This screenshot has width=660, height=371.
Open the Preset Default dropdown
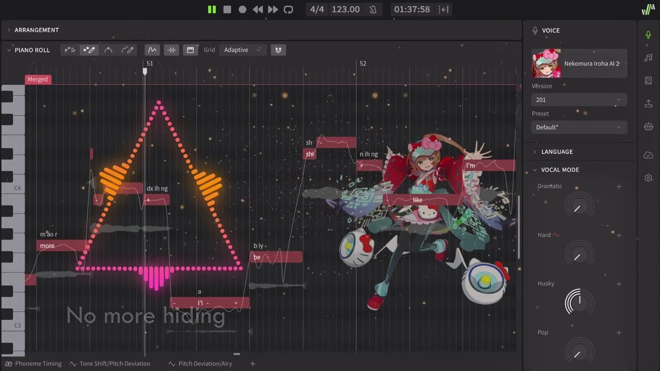pos(580,127)
